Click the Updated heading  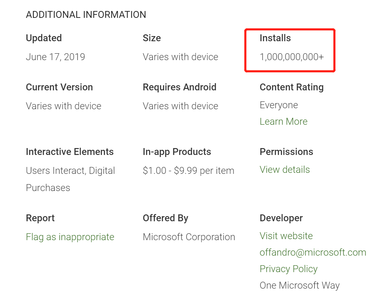click(44, 38)
